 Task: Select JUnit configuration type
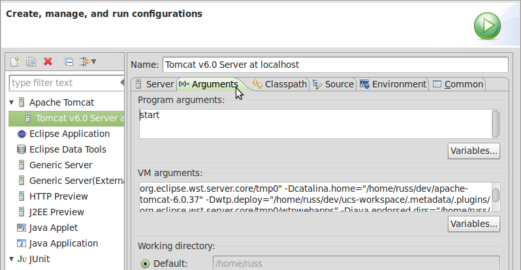click(39, 259)
